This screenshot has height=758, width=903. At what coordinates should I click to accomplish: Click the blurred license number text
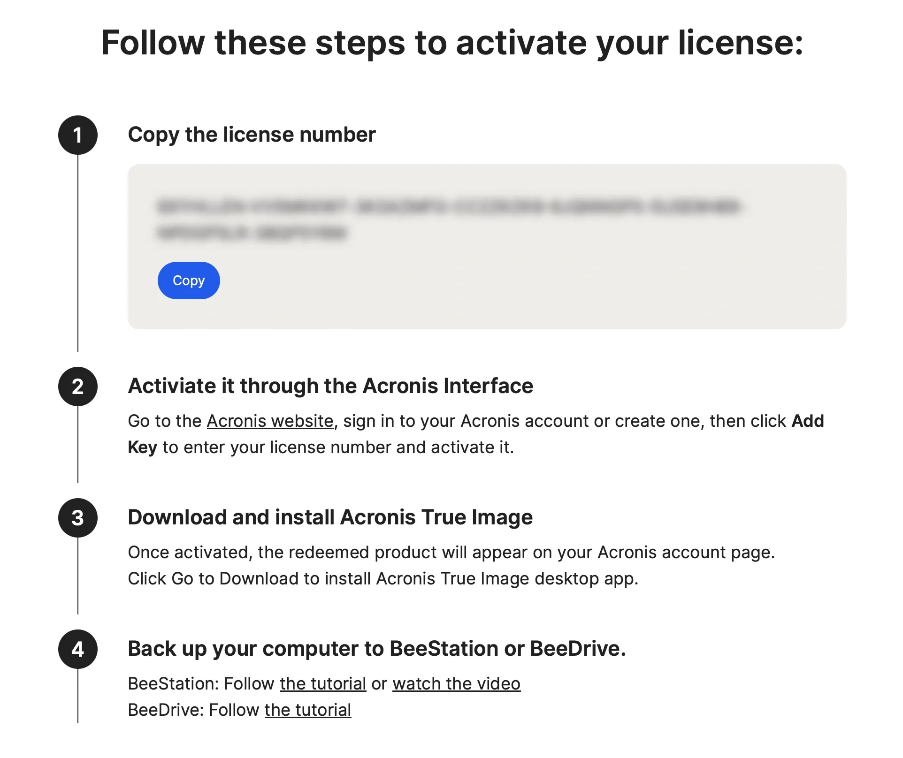point(448,207)
